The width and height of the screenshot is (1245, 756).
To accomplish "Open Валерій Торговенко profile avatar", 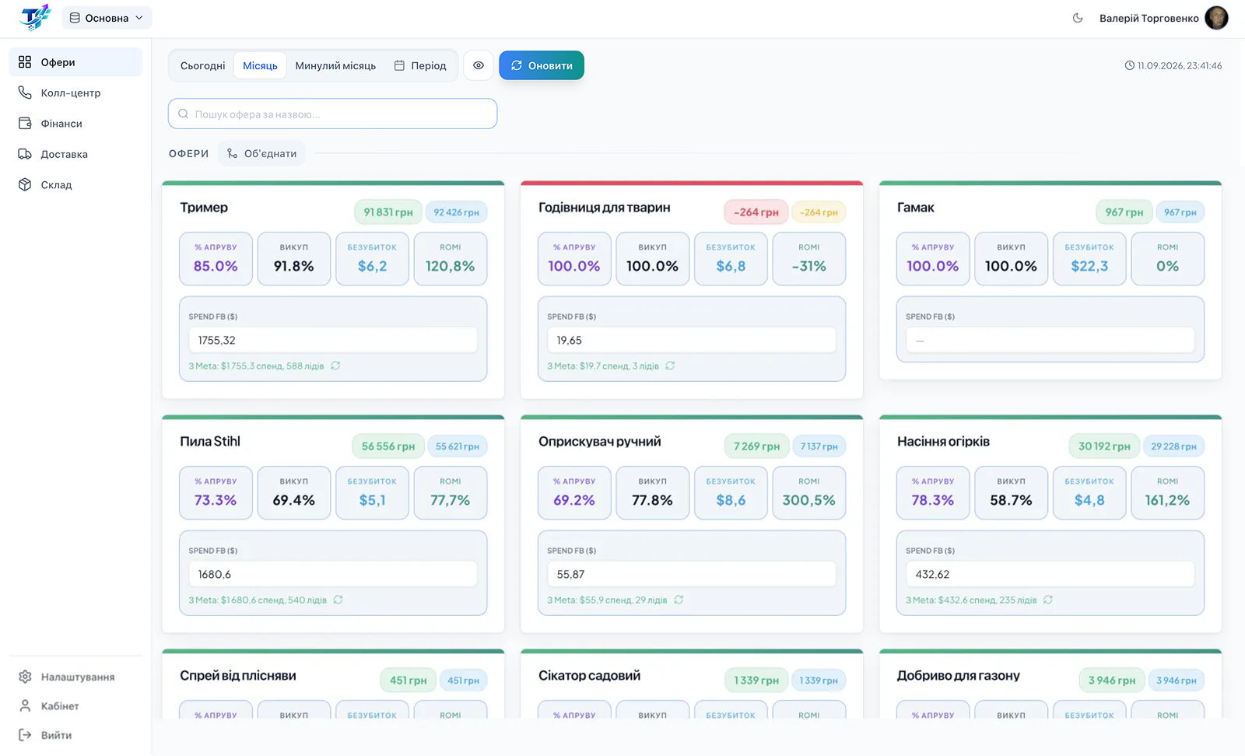I will pyautogui.click(x=1216, y=18).
